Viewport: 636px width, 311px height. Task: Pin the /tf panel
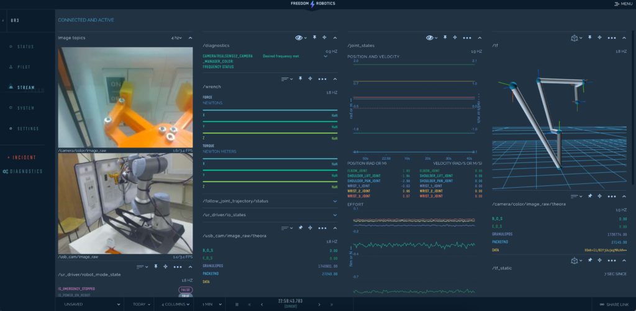coord(590,37)
